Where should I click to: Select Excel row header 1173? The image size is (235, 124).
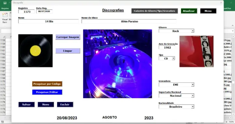pyautogui.click(x=3, y=92)
